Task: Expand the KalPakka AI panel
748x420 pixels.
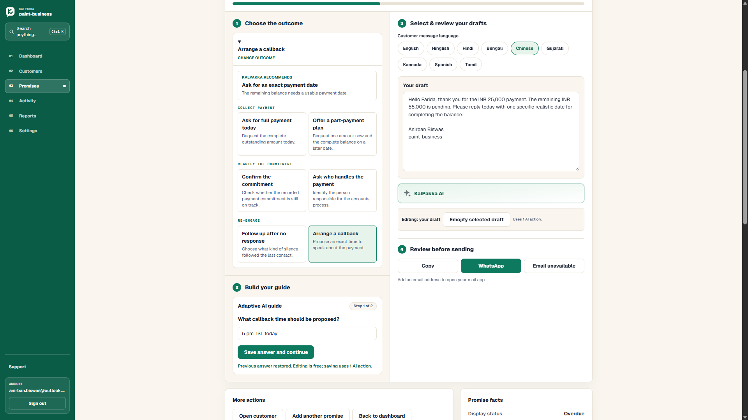Action: (491, 193)
